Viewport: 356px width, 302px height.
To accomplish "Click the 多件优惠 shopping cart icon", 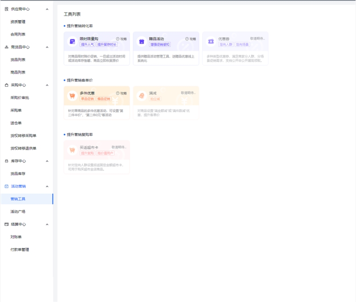I will click(x=72, y=96).
